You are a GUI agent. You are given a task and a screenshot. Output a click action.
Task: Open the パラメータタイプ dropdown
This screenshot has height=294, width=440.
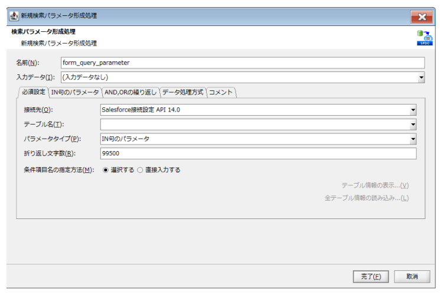(413, 139)
